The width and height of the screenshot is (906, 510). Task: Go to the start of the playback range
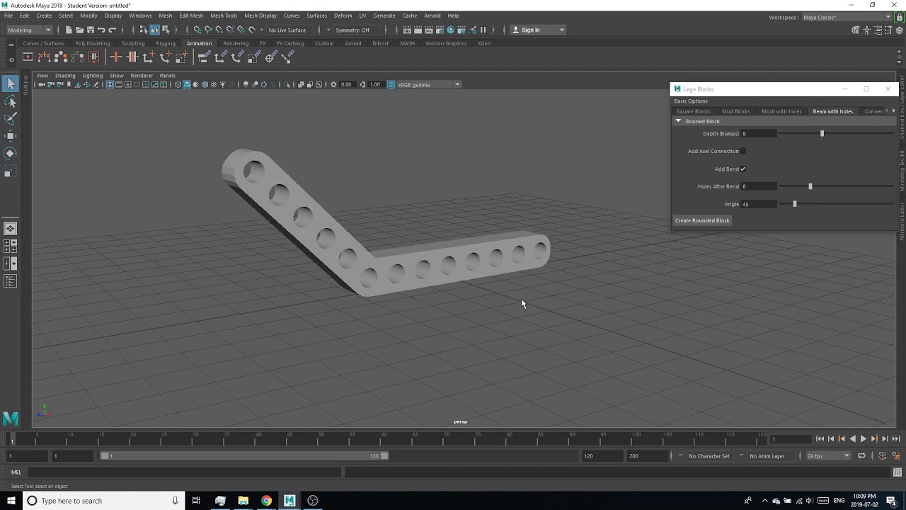(x=820, y=439)
